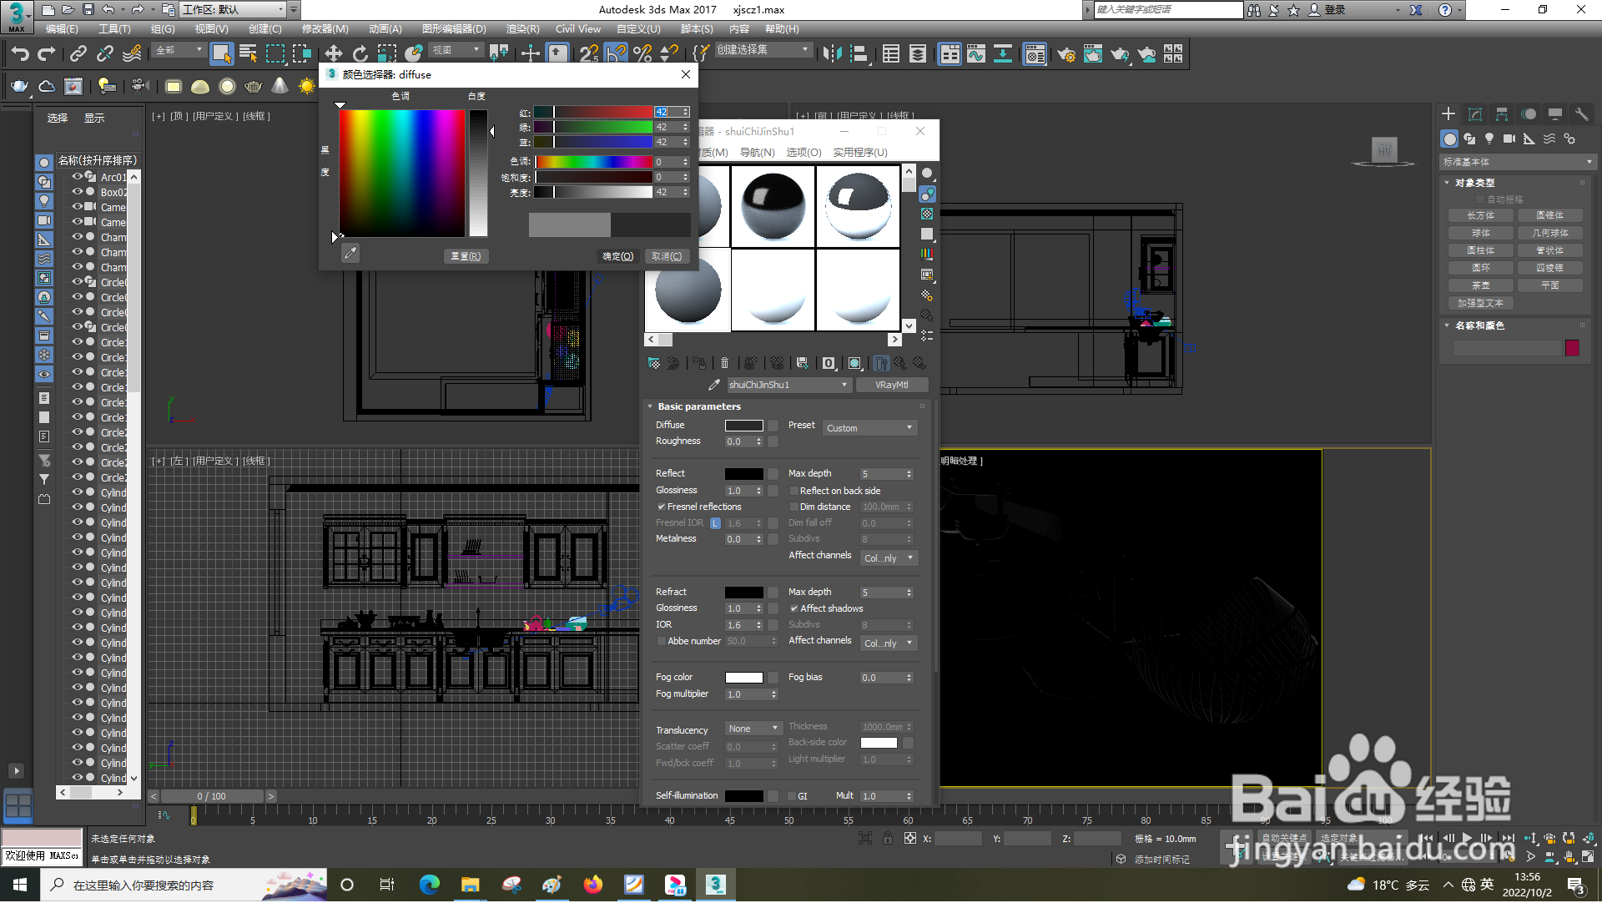Enable the Abbe number checkbox
This screenshot has width=1602, height=903.
(662, 642)
